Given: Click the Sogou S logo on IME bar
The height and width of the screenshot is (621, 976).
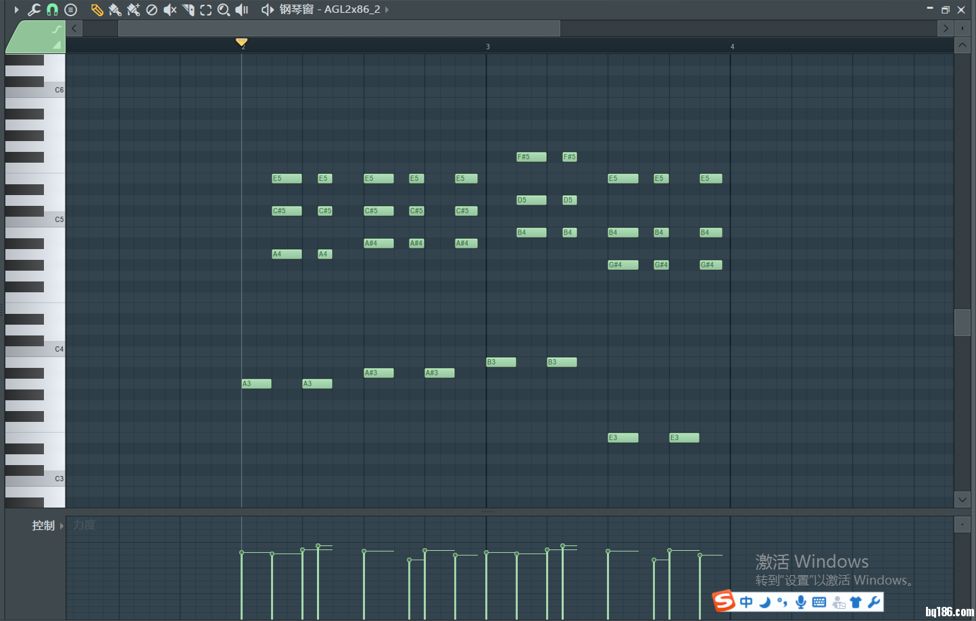Looking at the screenshot, I should (x=724, y=601).
